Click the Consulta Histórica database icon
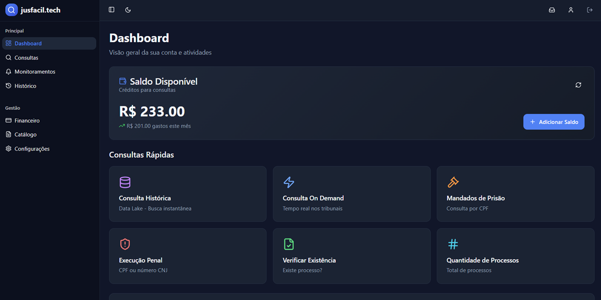 [125, 182]
